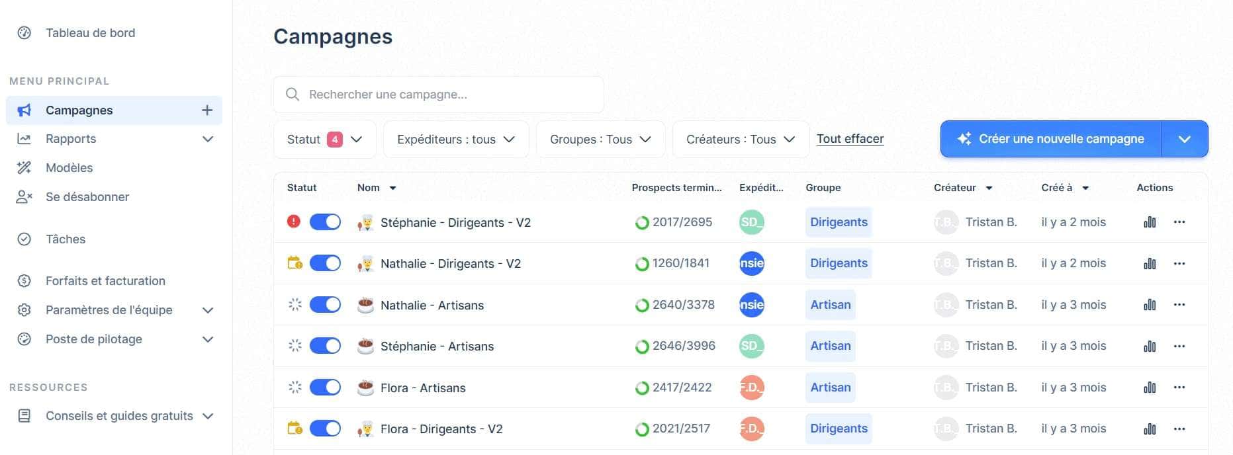
Task: Open Tâches in the sidebar
Action: 65,239
